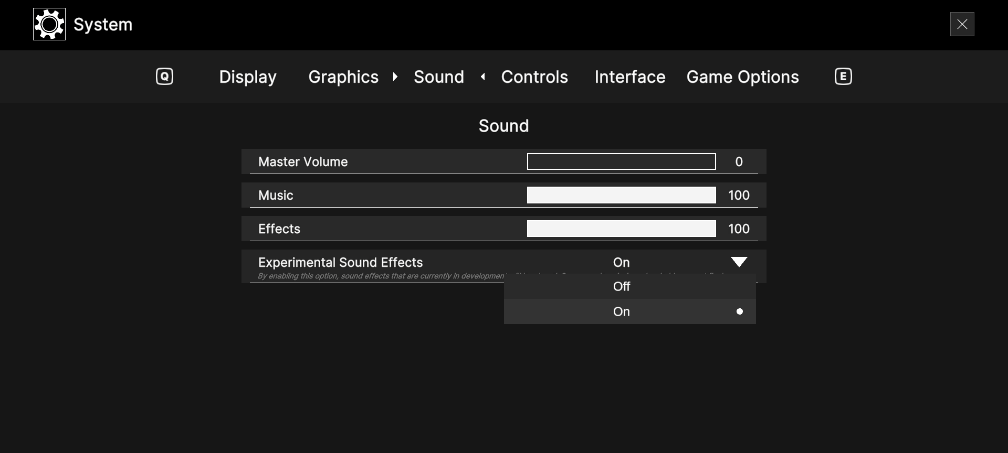Click the System gear icon
Viewport: 1008px width, 453px height.
49,24
